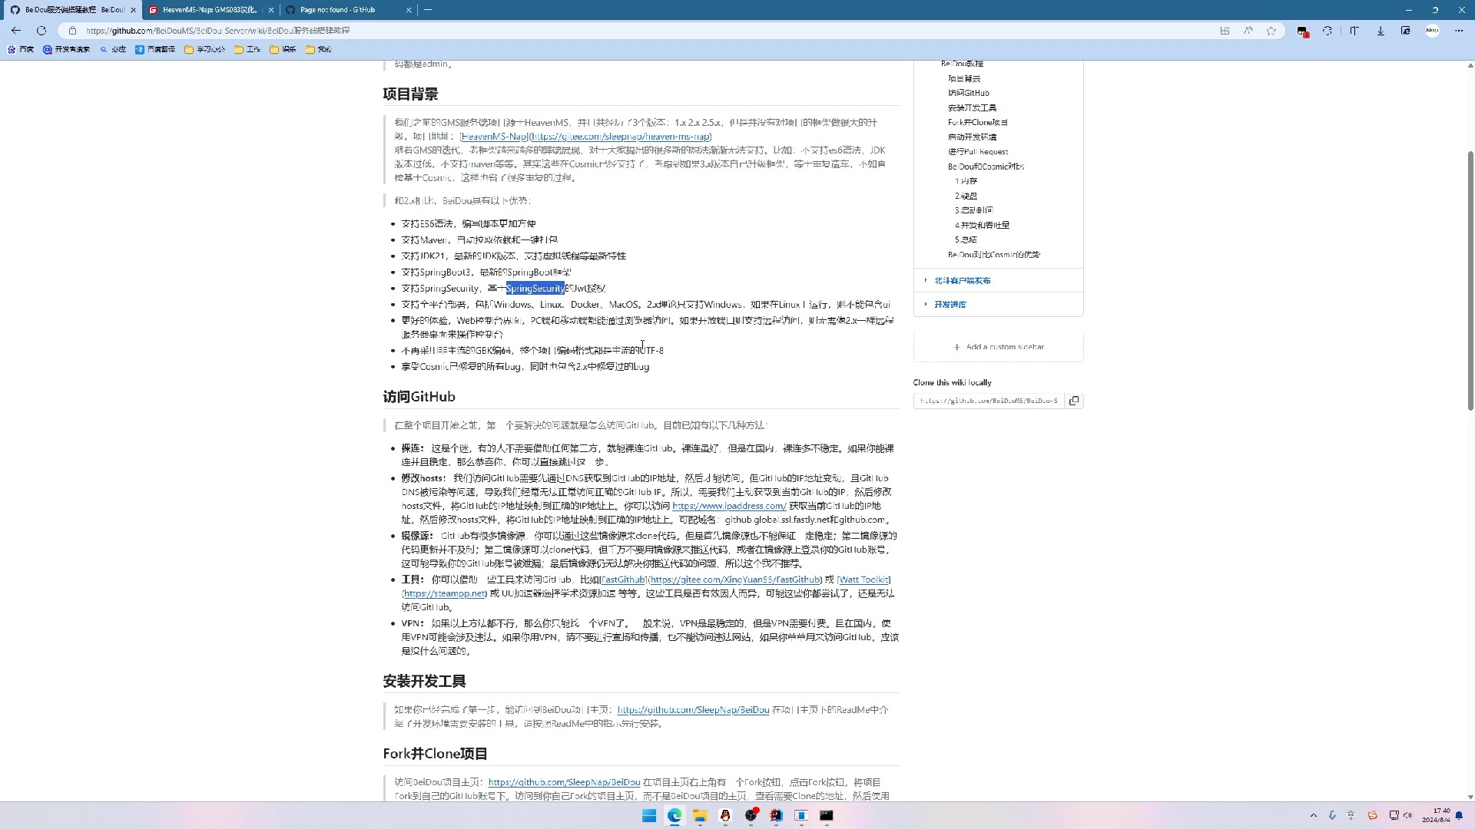Jump to 安装开发工具 in the sidebar outline
Viewport: 1475px width, 829px height.
click(x=972, y=108)
